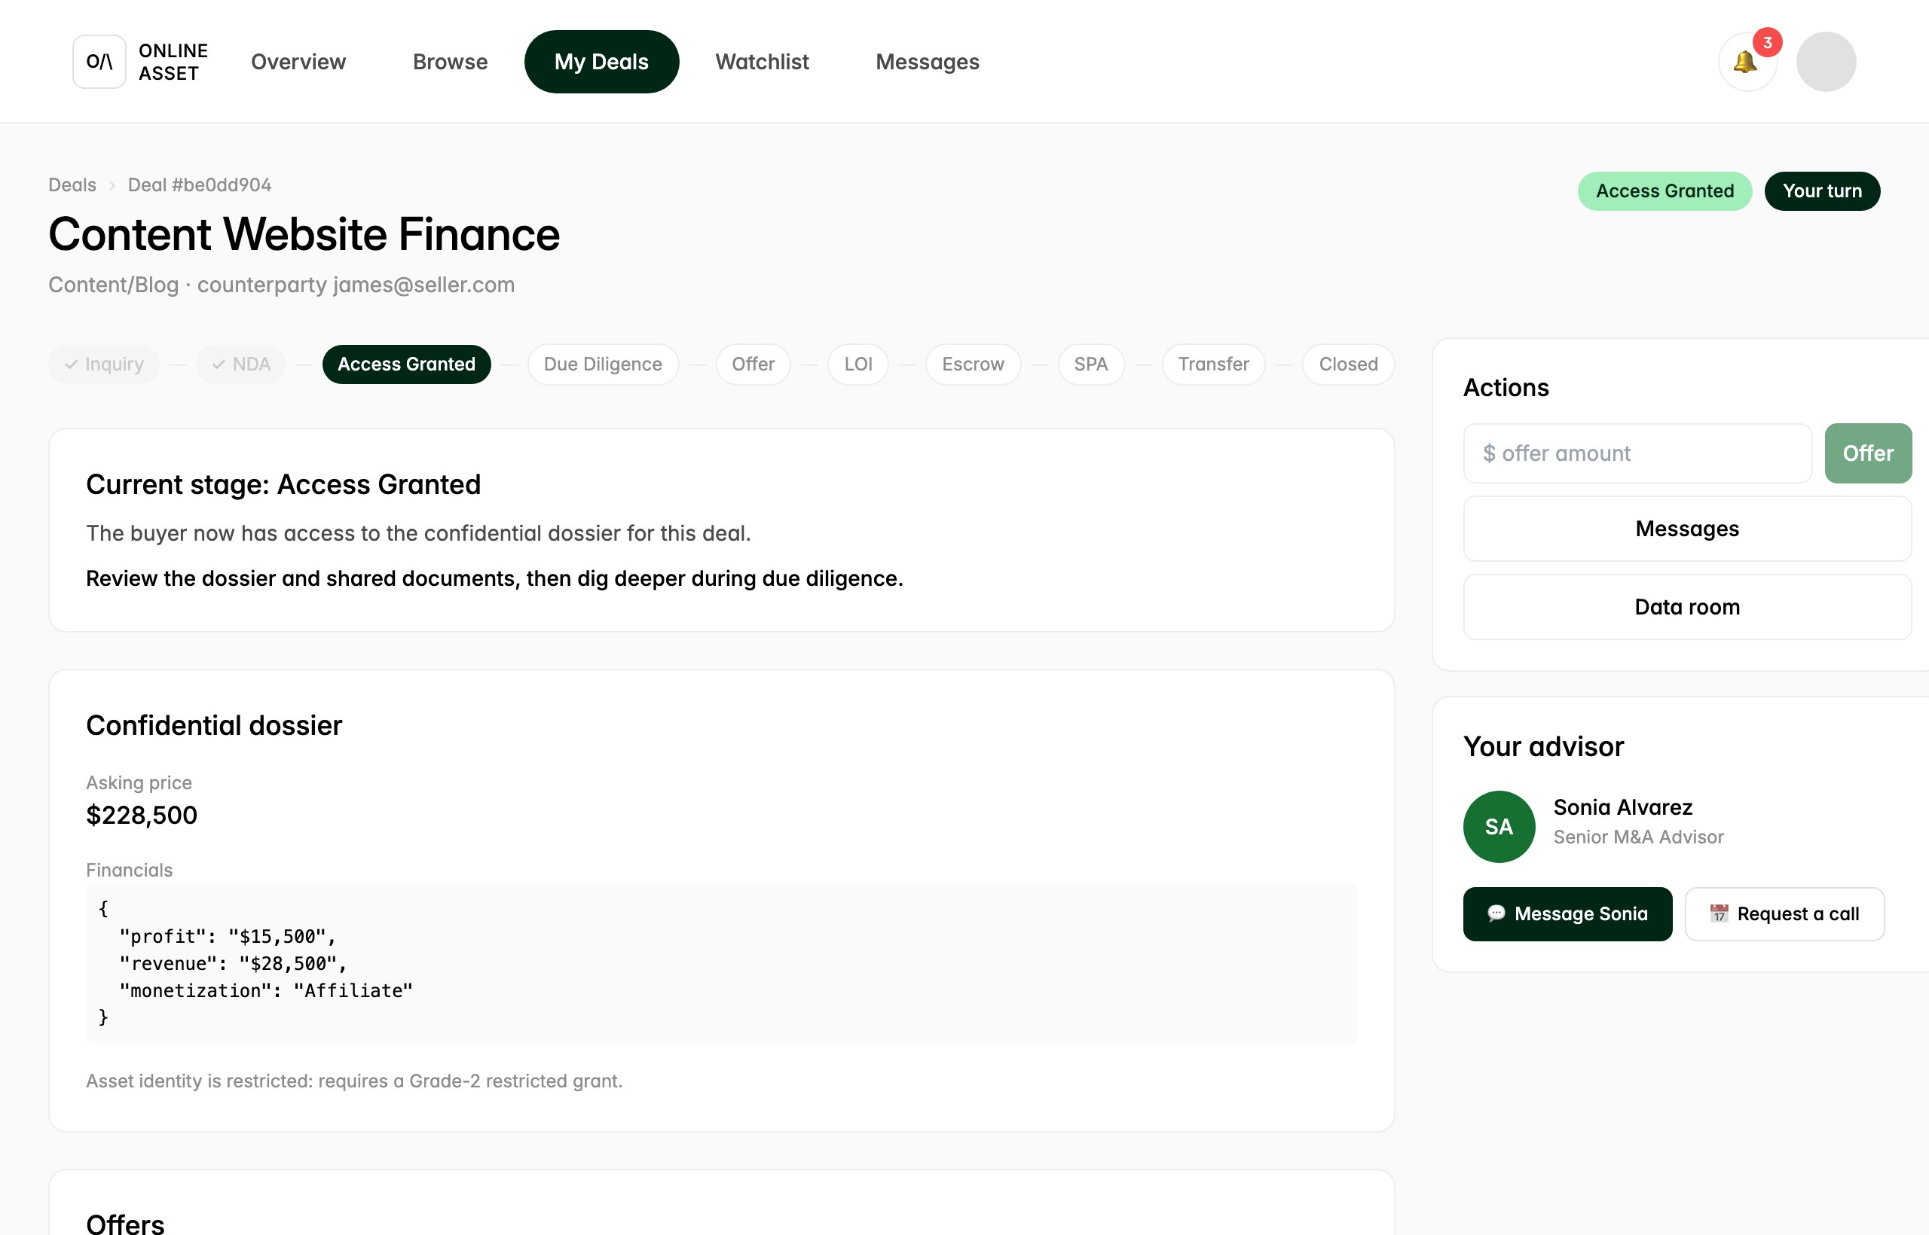Click the Your turn badge
Image resolution: width=1929 pixels, height=1235 pixels.
(1821, 191)
